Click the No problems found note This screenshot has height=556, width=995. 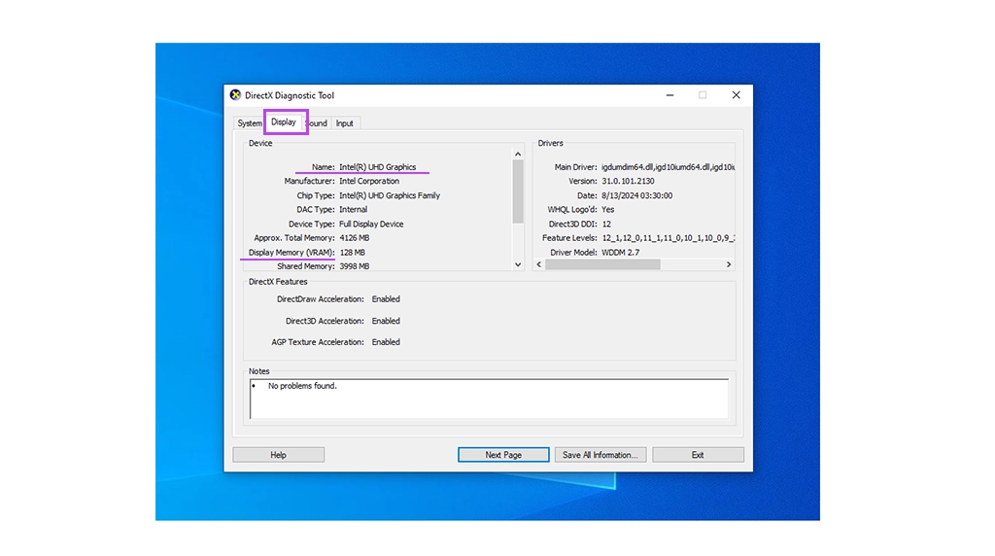click(302, 386)
